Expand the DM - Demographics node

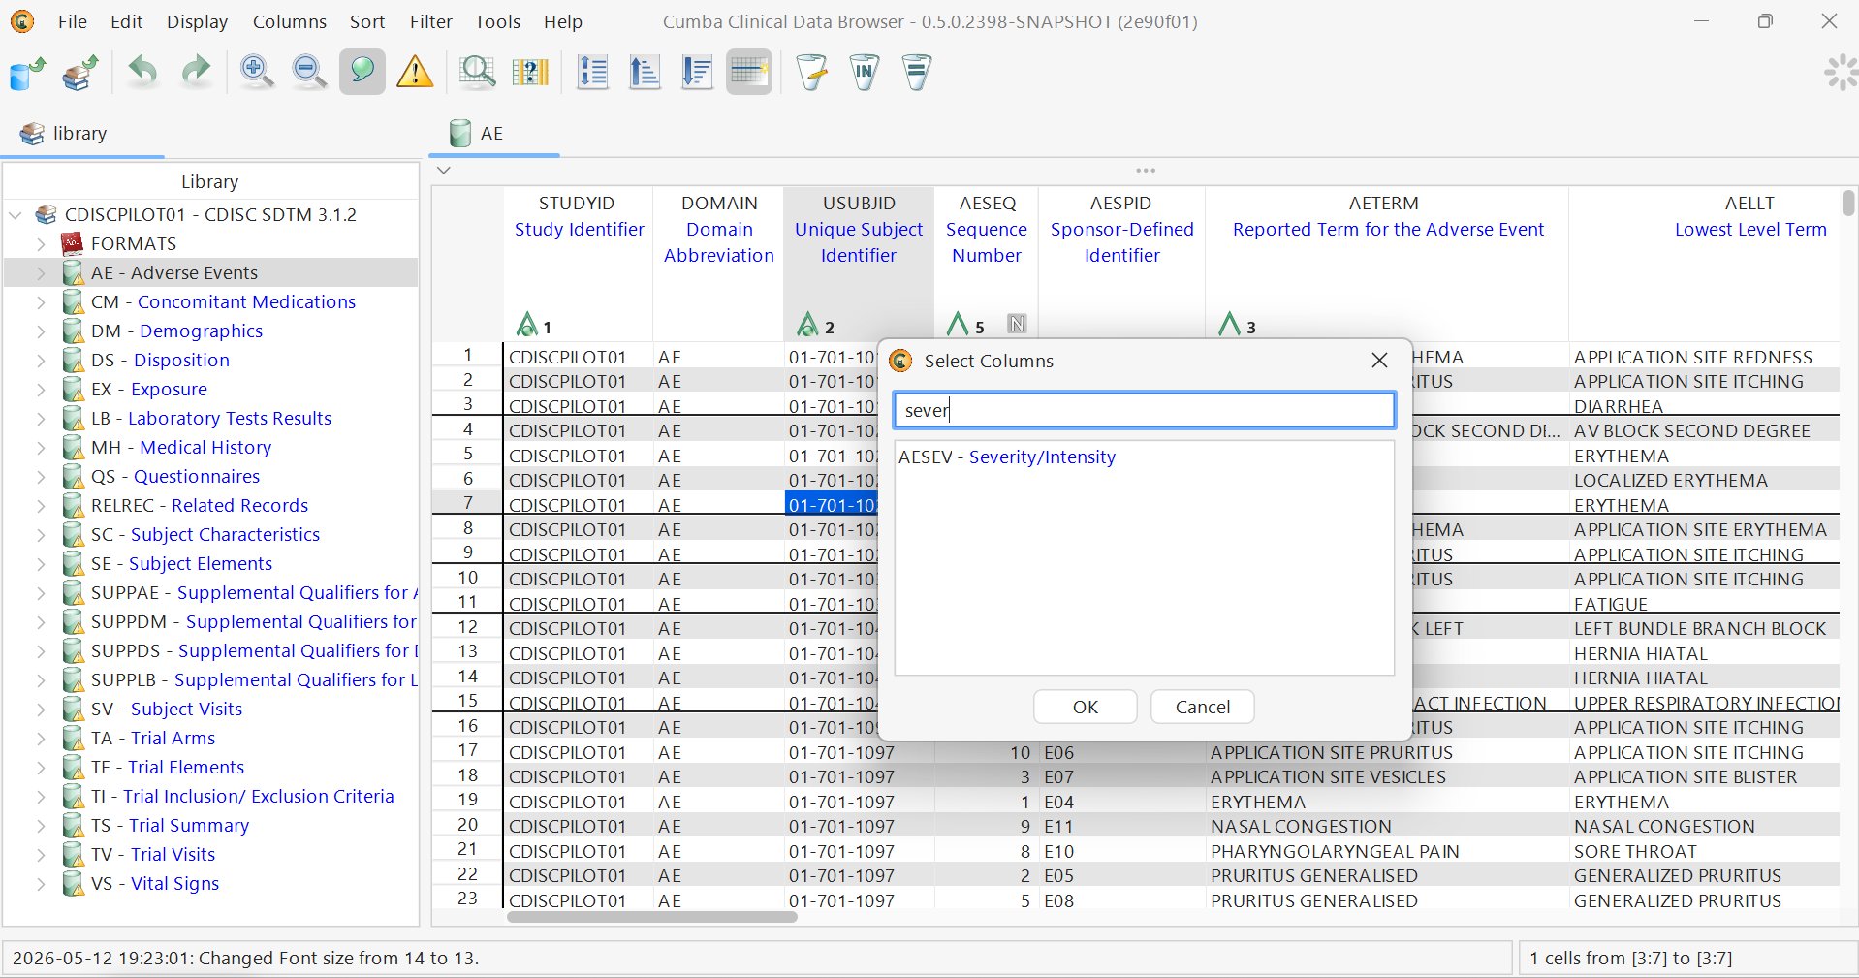tap(41, 331)
